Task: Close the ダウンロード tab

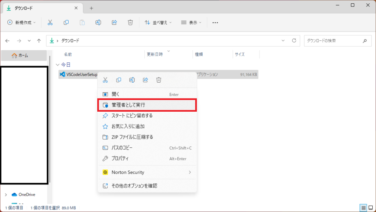Action: 76,8
